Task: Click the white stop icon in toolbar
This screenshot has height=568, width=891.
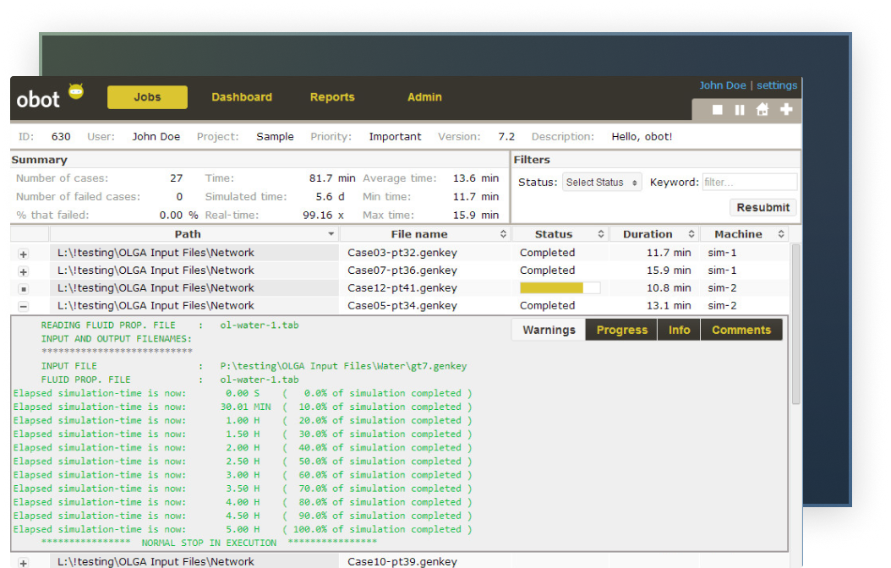Action: (718, 110)
